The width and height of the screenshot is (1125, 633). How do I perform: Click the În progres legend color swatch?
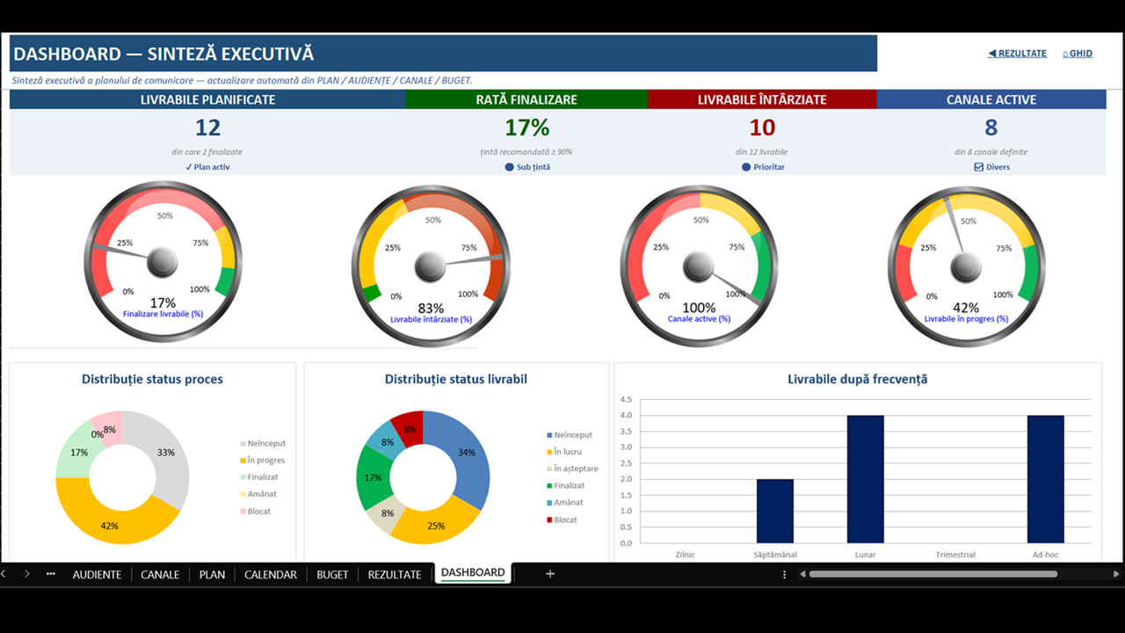(x=243, y=461)
